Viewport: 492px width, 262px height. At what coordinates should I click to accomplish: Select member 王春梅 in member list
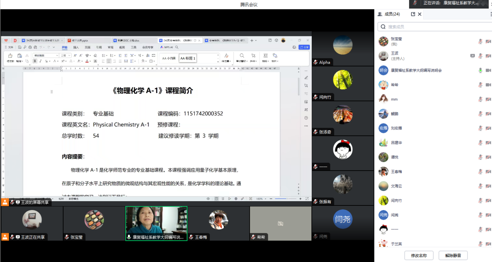click(433, 171)
